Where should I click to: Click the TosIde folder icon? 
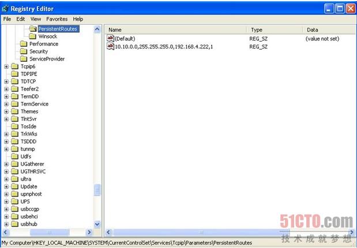[15, 126]
